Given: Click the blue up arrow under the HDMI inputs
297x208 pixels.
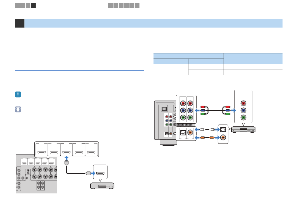Looking at the screenshot, I should click(66, 158).
